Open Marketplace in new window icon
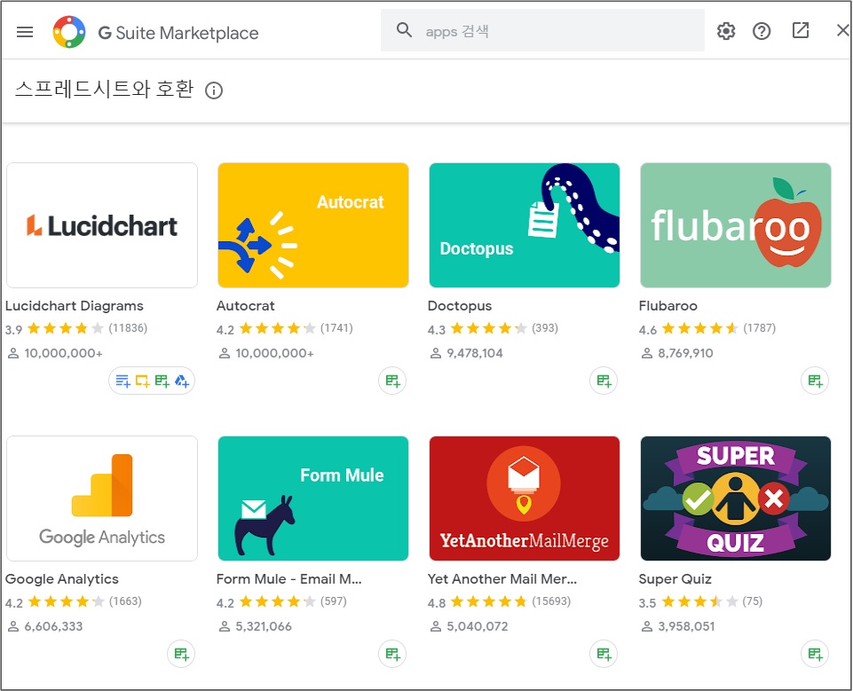 (801, 30)
